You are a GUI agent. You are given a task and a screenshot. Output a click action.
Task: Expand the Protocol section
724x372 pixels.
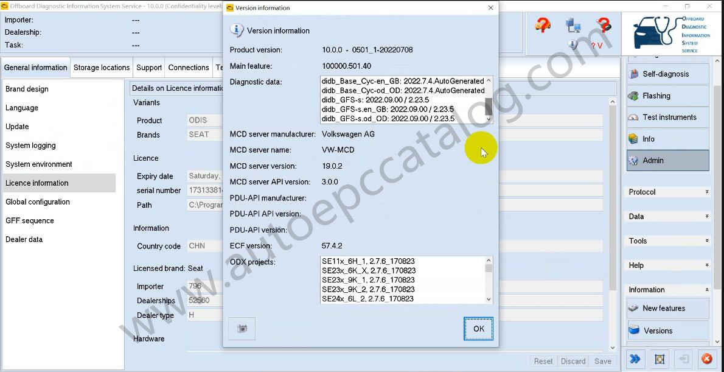coord(669,192)
